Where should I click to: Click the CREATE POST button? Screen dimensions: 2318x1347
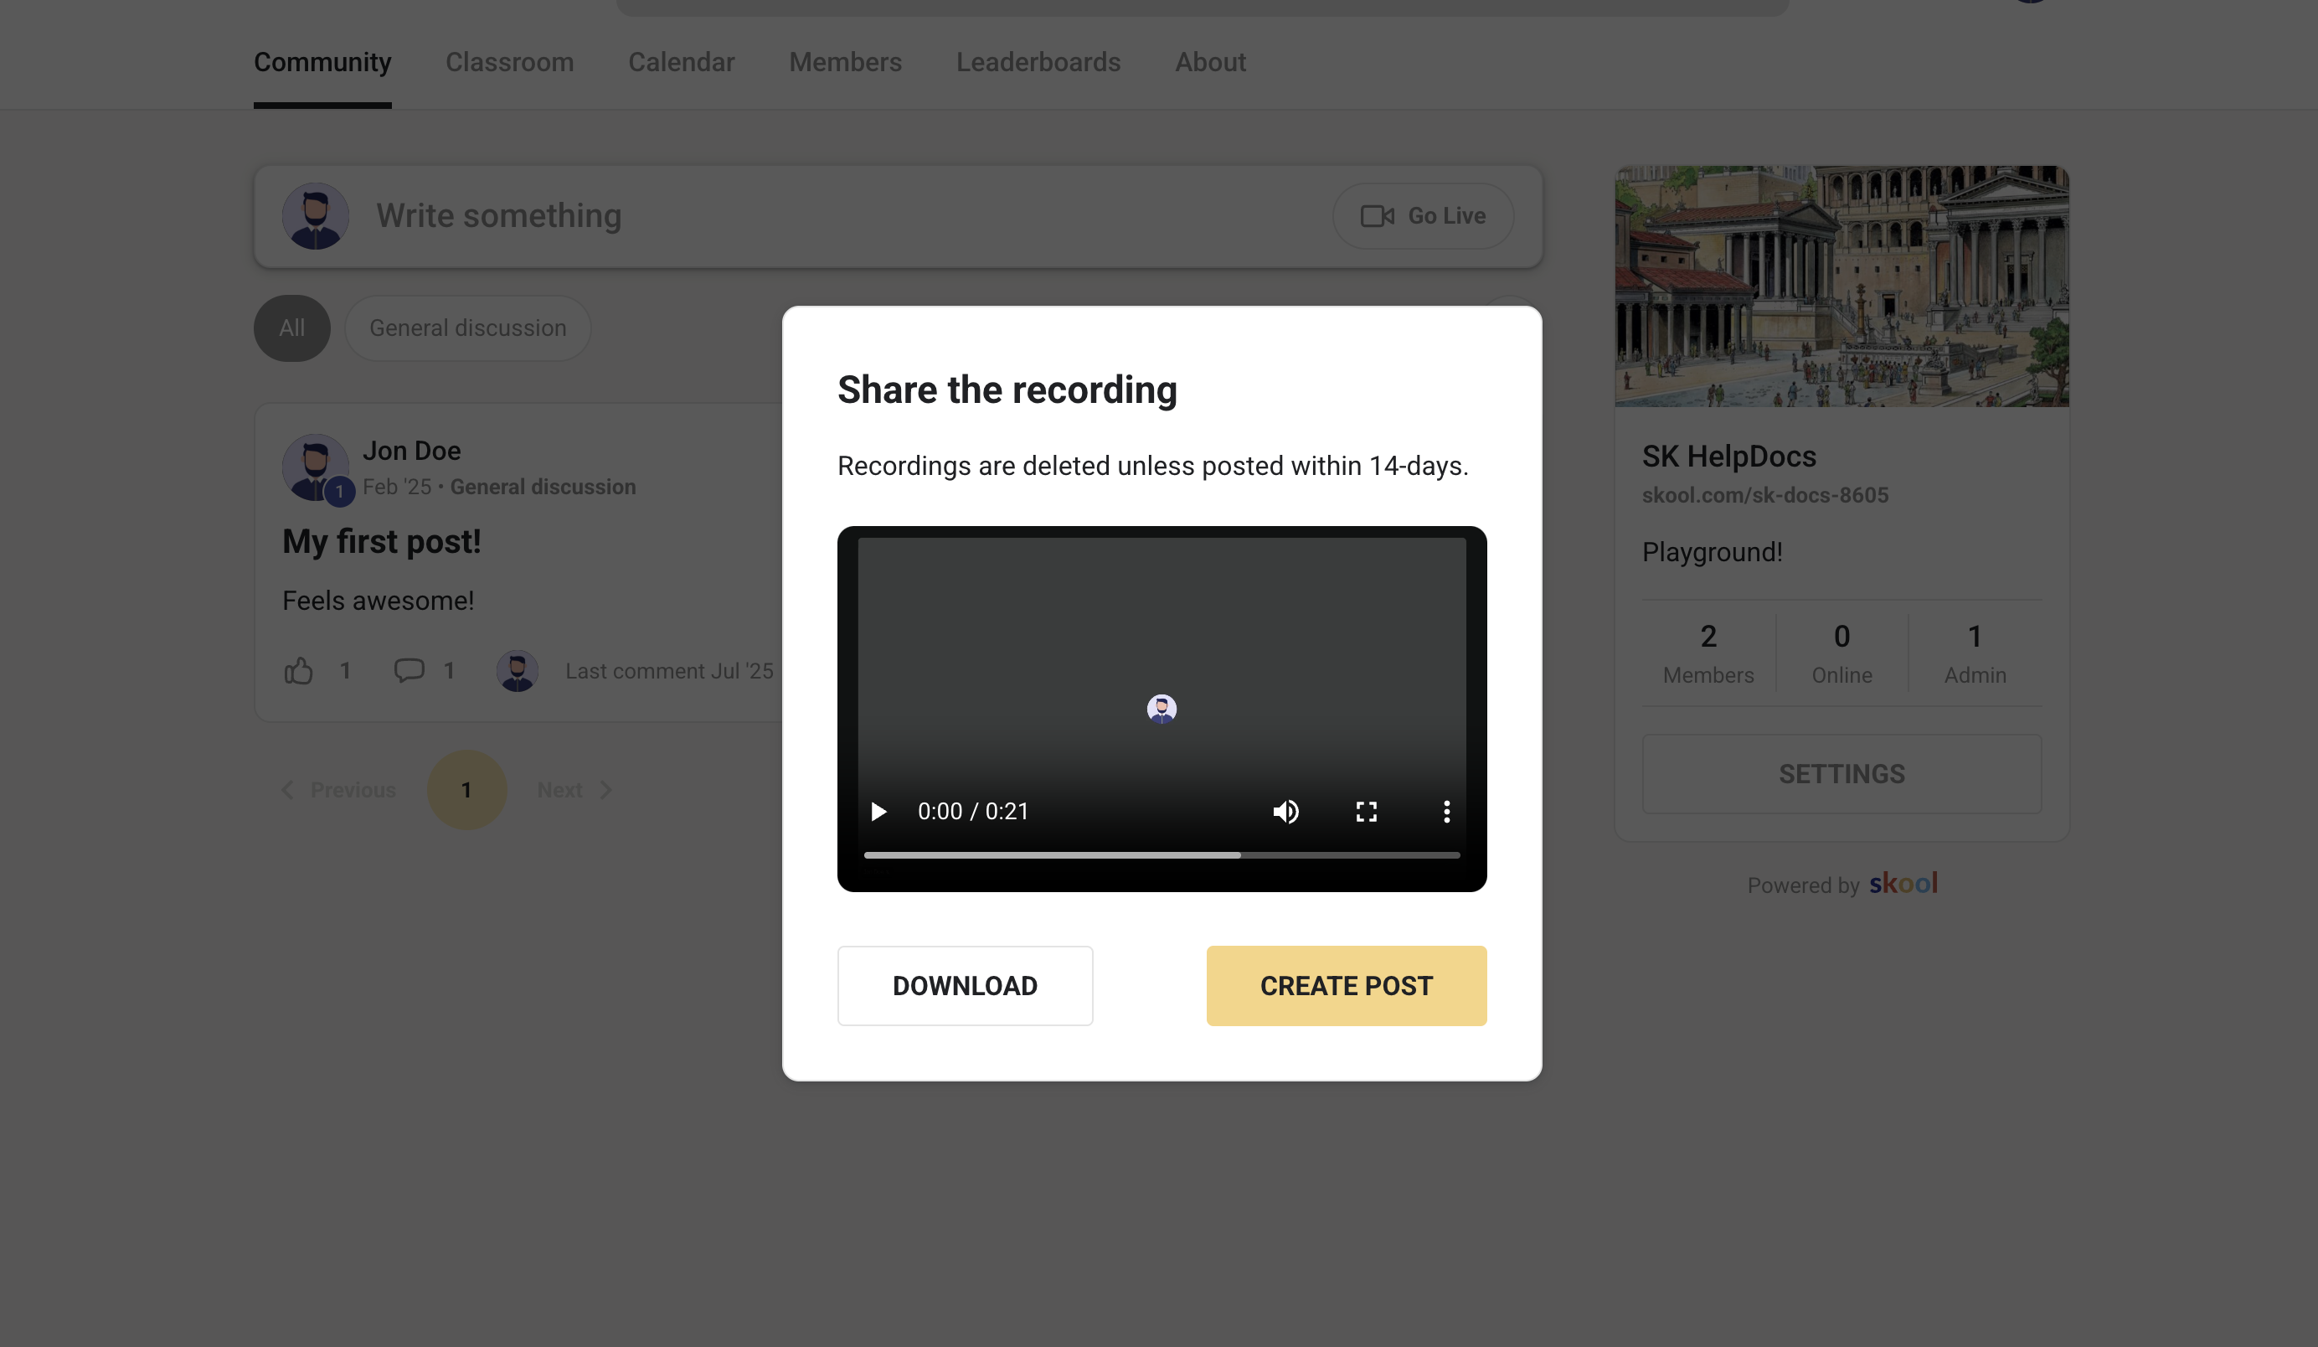(1346, 985)
